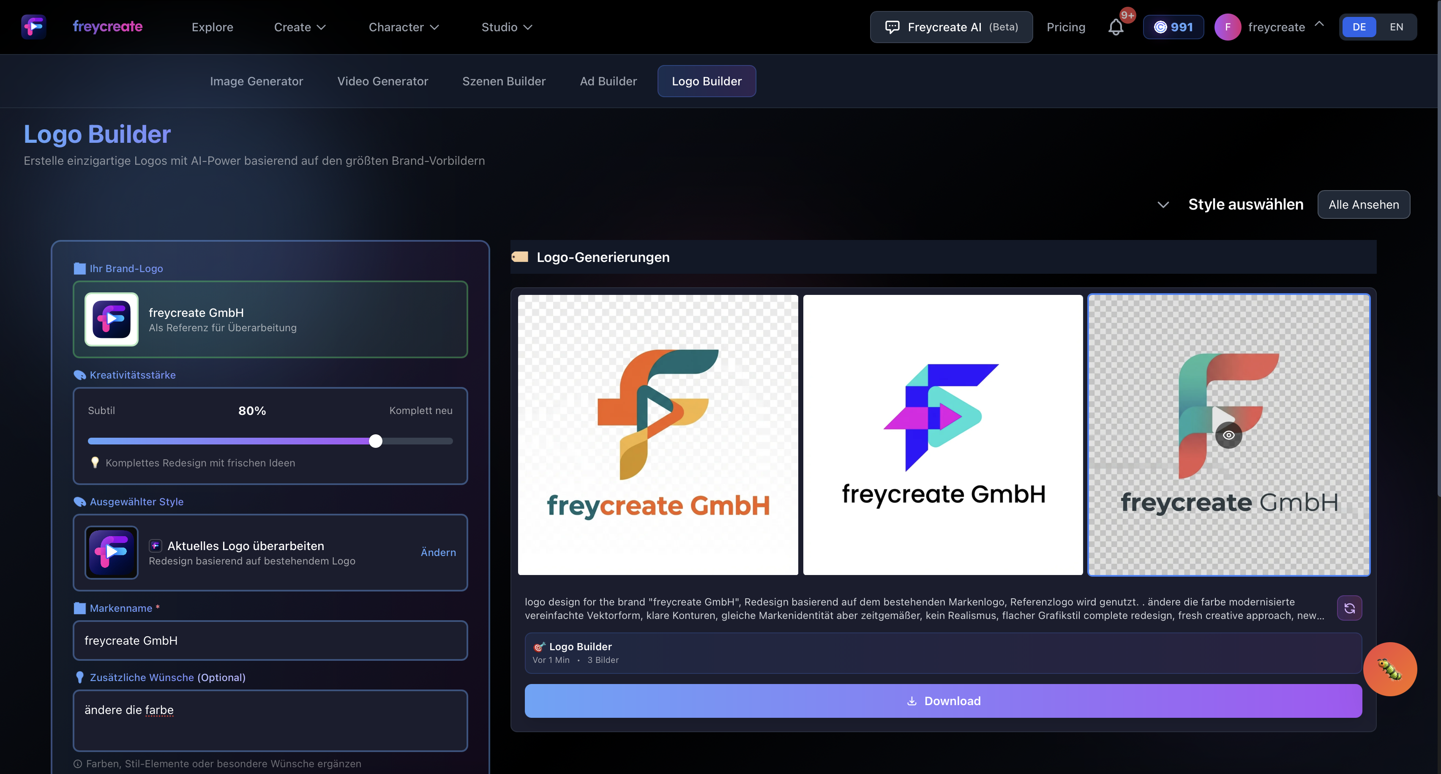Click the freycreate username in header
Screen dimensions: 1441x774
click(x=1276, y=27)
